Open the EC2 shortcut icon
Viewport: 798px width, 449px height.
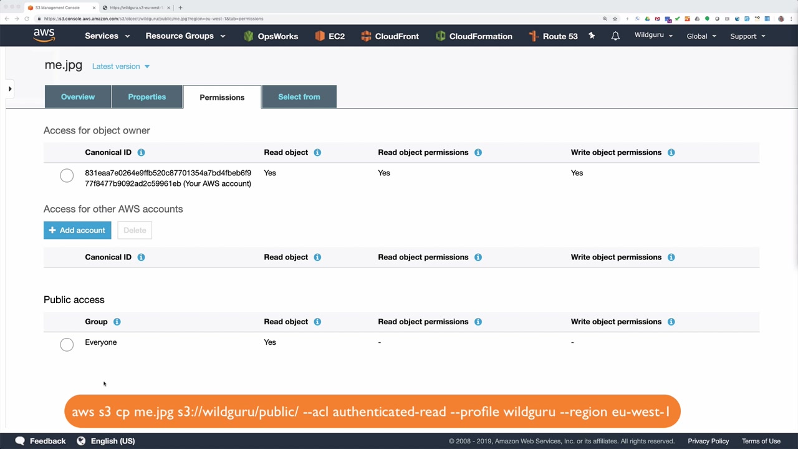pyautogui.click(x=320, y=36)
